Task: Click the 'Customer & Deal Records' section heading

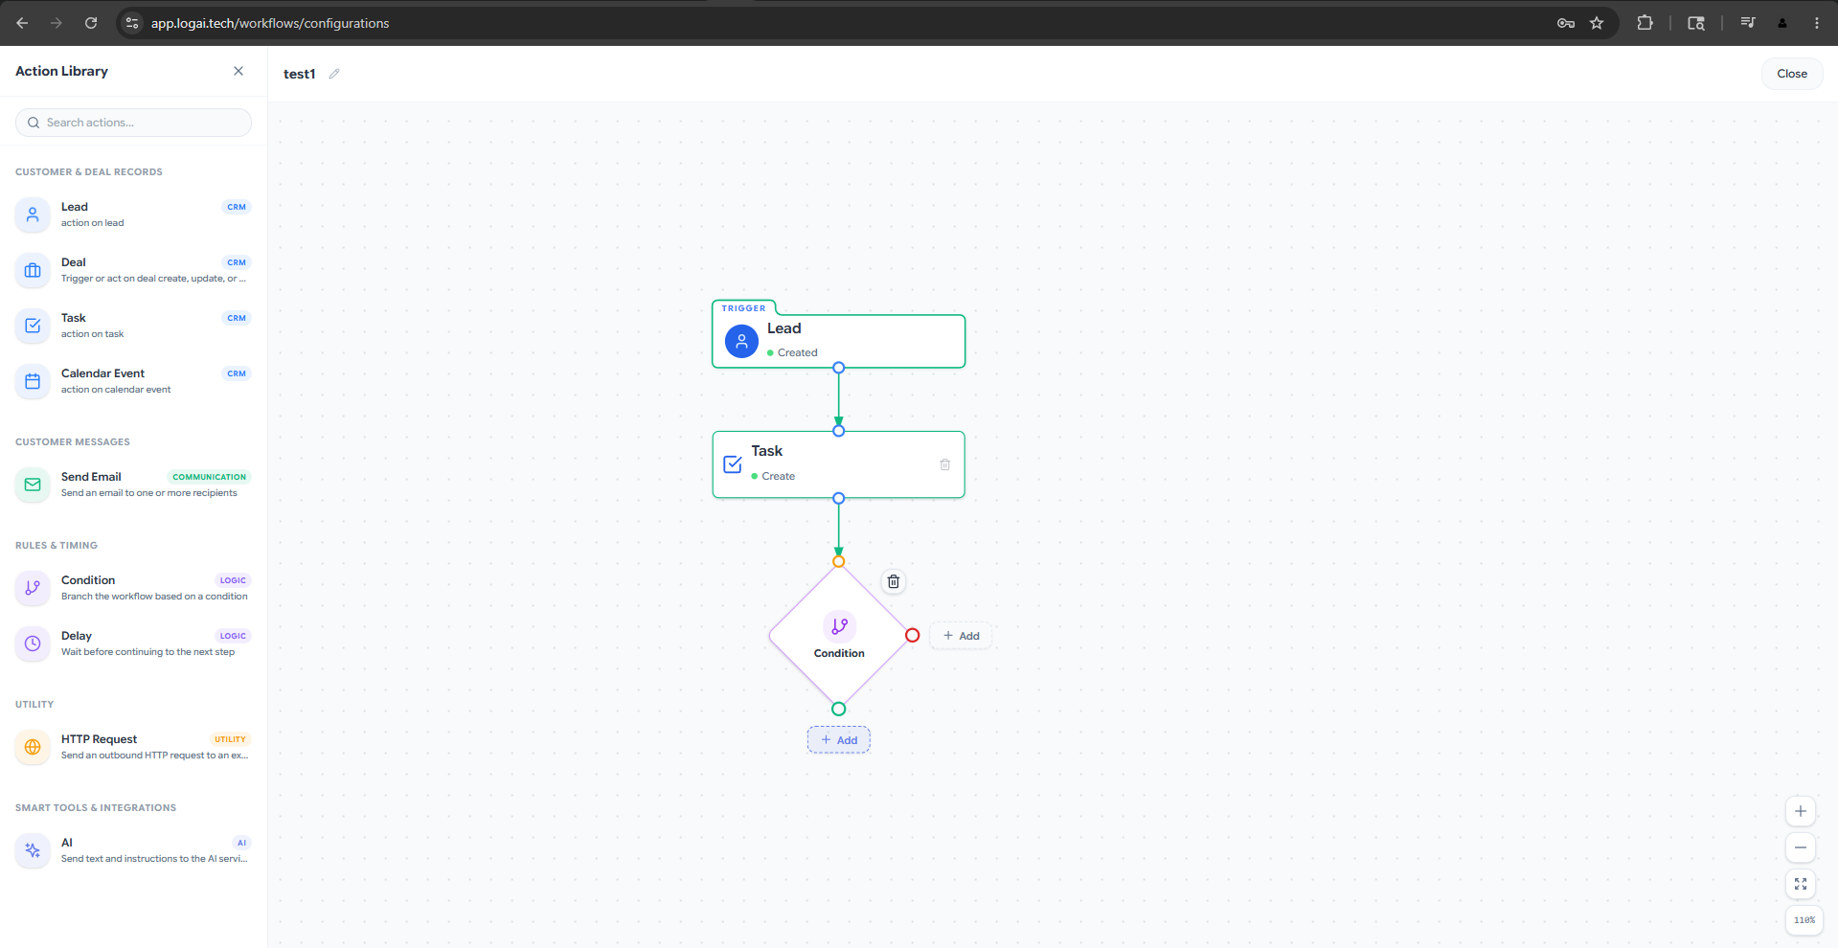Action: click(x=89, y=172)
